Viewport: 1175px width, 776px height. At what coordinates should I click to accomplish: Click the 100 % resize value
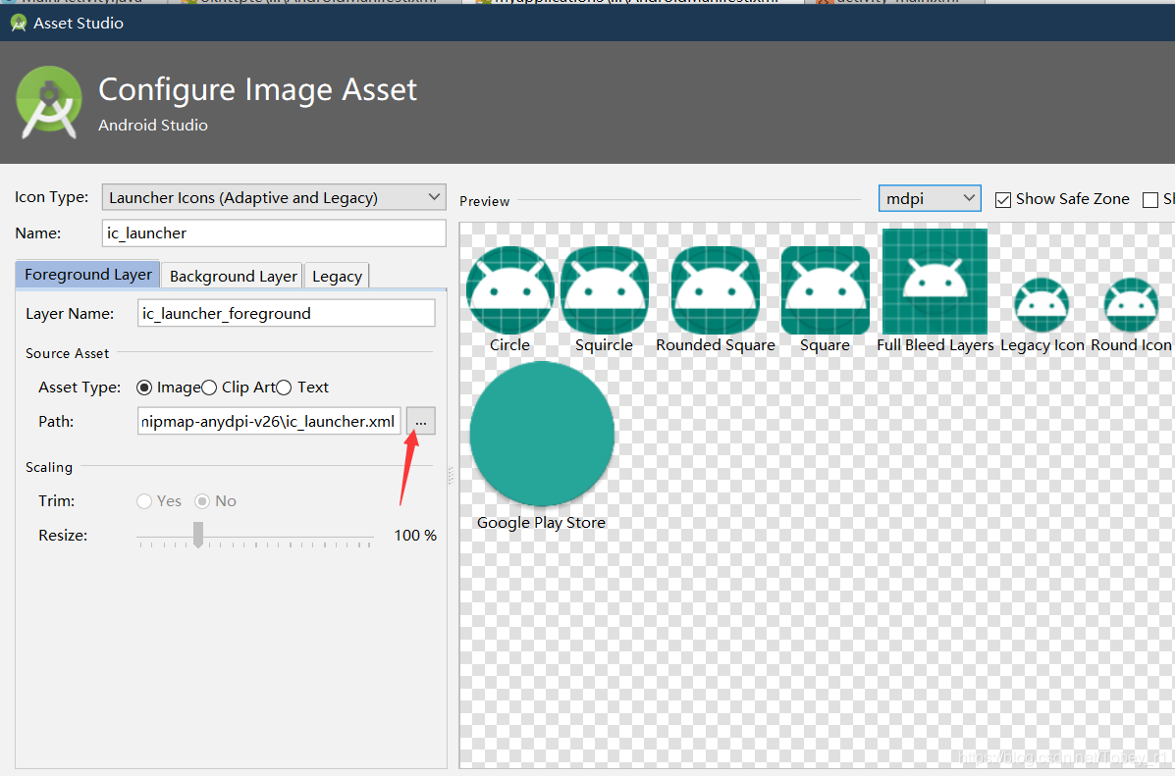[415, 536]
